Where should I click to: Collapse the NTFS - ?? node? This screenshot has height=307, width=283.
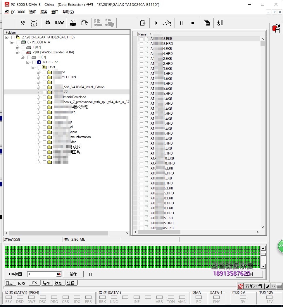[28, 62]
